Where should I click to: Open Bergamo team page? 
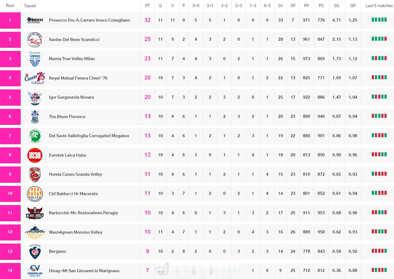click(x=57, y=252)
